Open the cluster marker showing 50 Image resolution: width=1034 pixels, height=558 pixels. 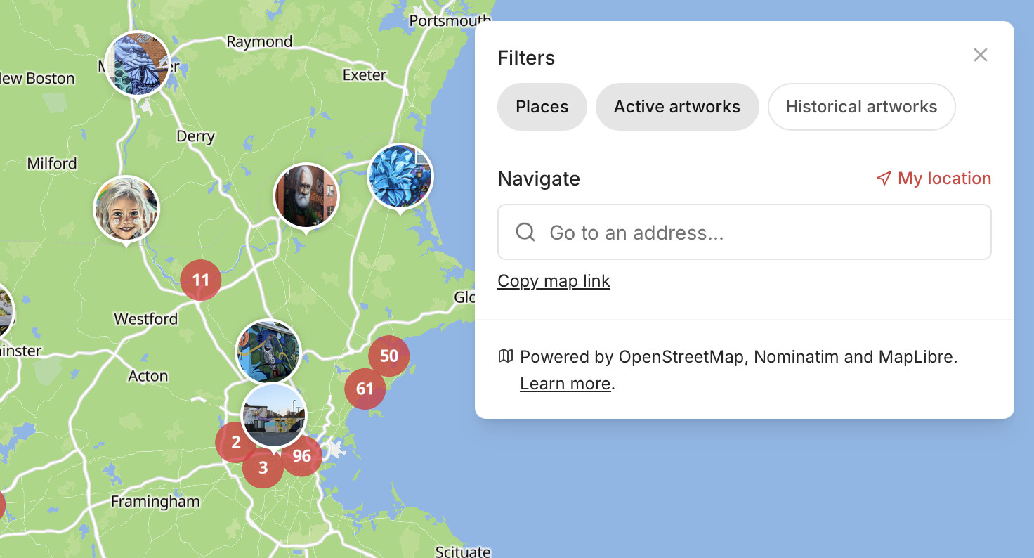tap(389, 356)
